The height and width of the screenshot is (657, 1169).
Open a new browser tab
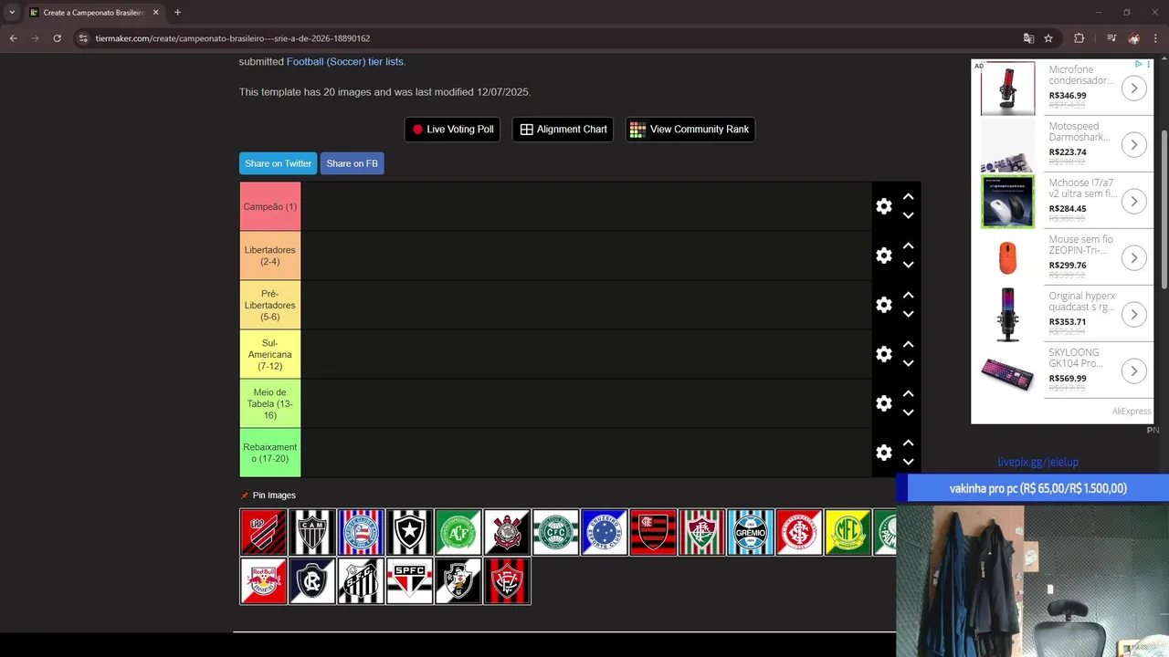(177, 13)
